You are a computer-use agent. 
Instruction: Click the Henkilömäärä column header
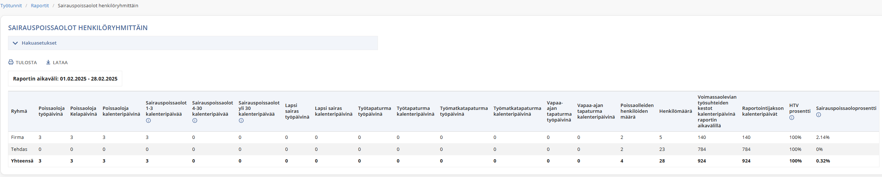(676, 111)
